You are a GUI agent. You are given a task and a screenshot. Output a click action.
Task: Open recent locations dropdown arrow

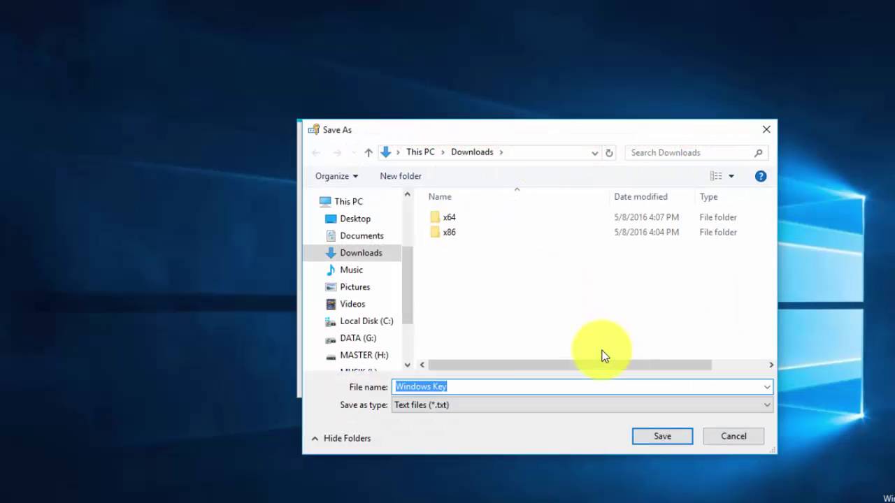(x=353, y=153)
